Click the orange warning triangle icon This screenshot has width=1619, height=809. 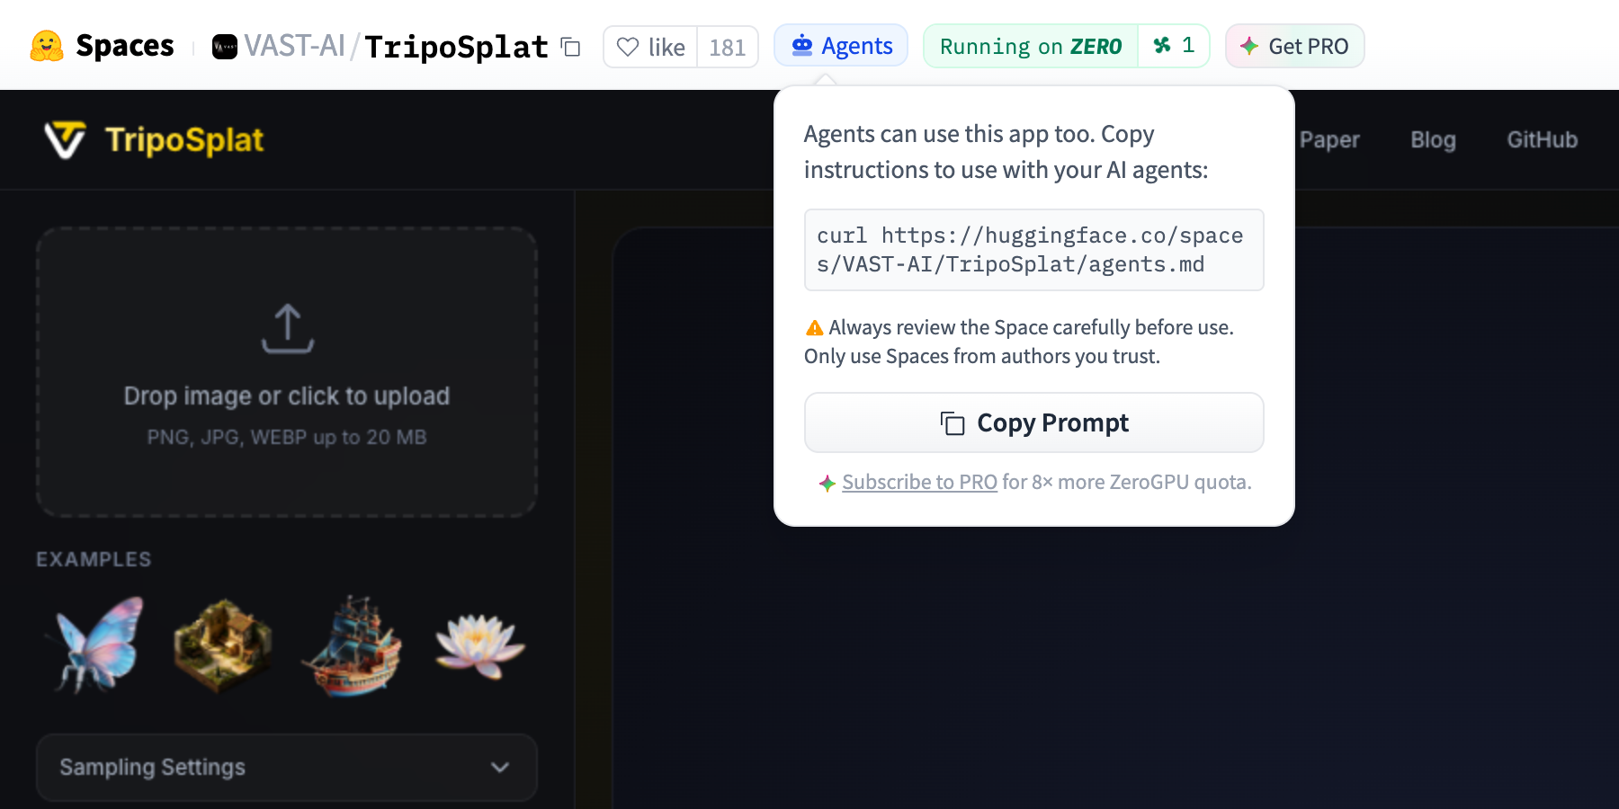[x=815, y=328]
